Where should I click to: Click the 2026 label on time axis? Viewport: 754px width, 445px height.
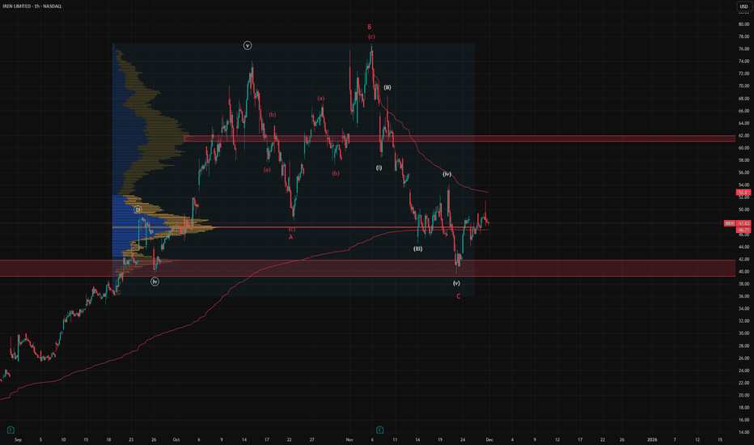point(652,439)
